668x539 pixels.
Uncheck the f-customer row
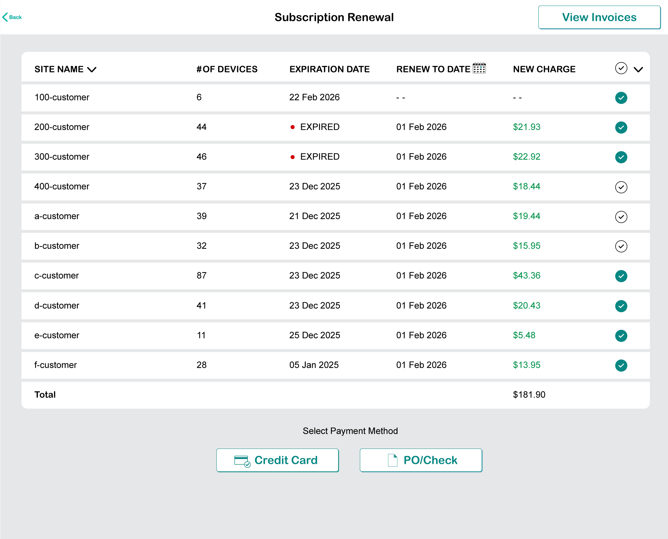tap(621, 365)
